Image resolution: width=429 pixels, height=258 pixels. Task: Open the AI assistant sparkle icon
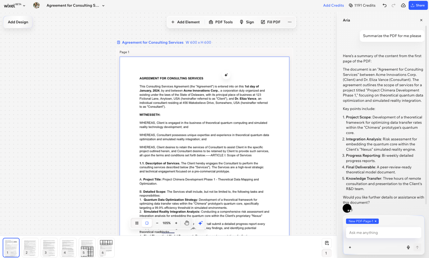(x=200, y=223)
